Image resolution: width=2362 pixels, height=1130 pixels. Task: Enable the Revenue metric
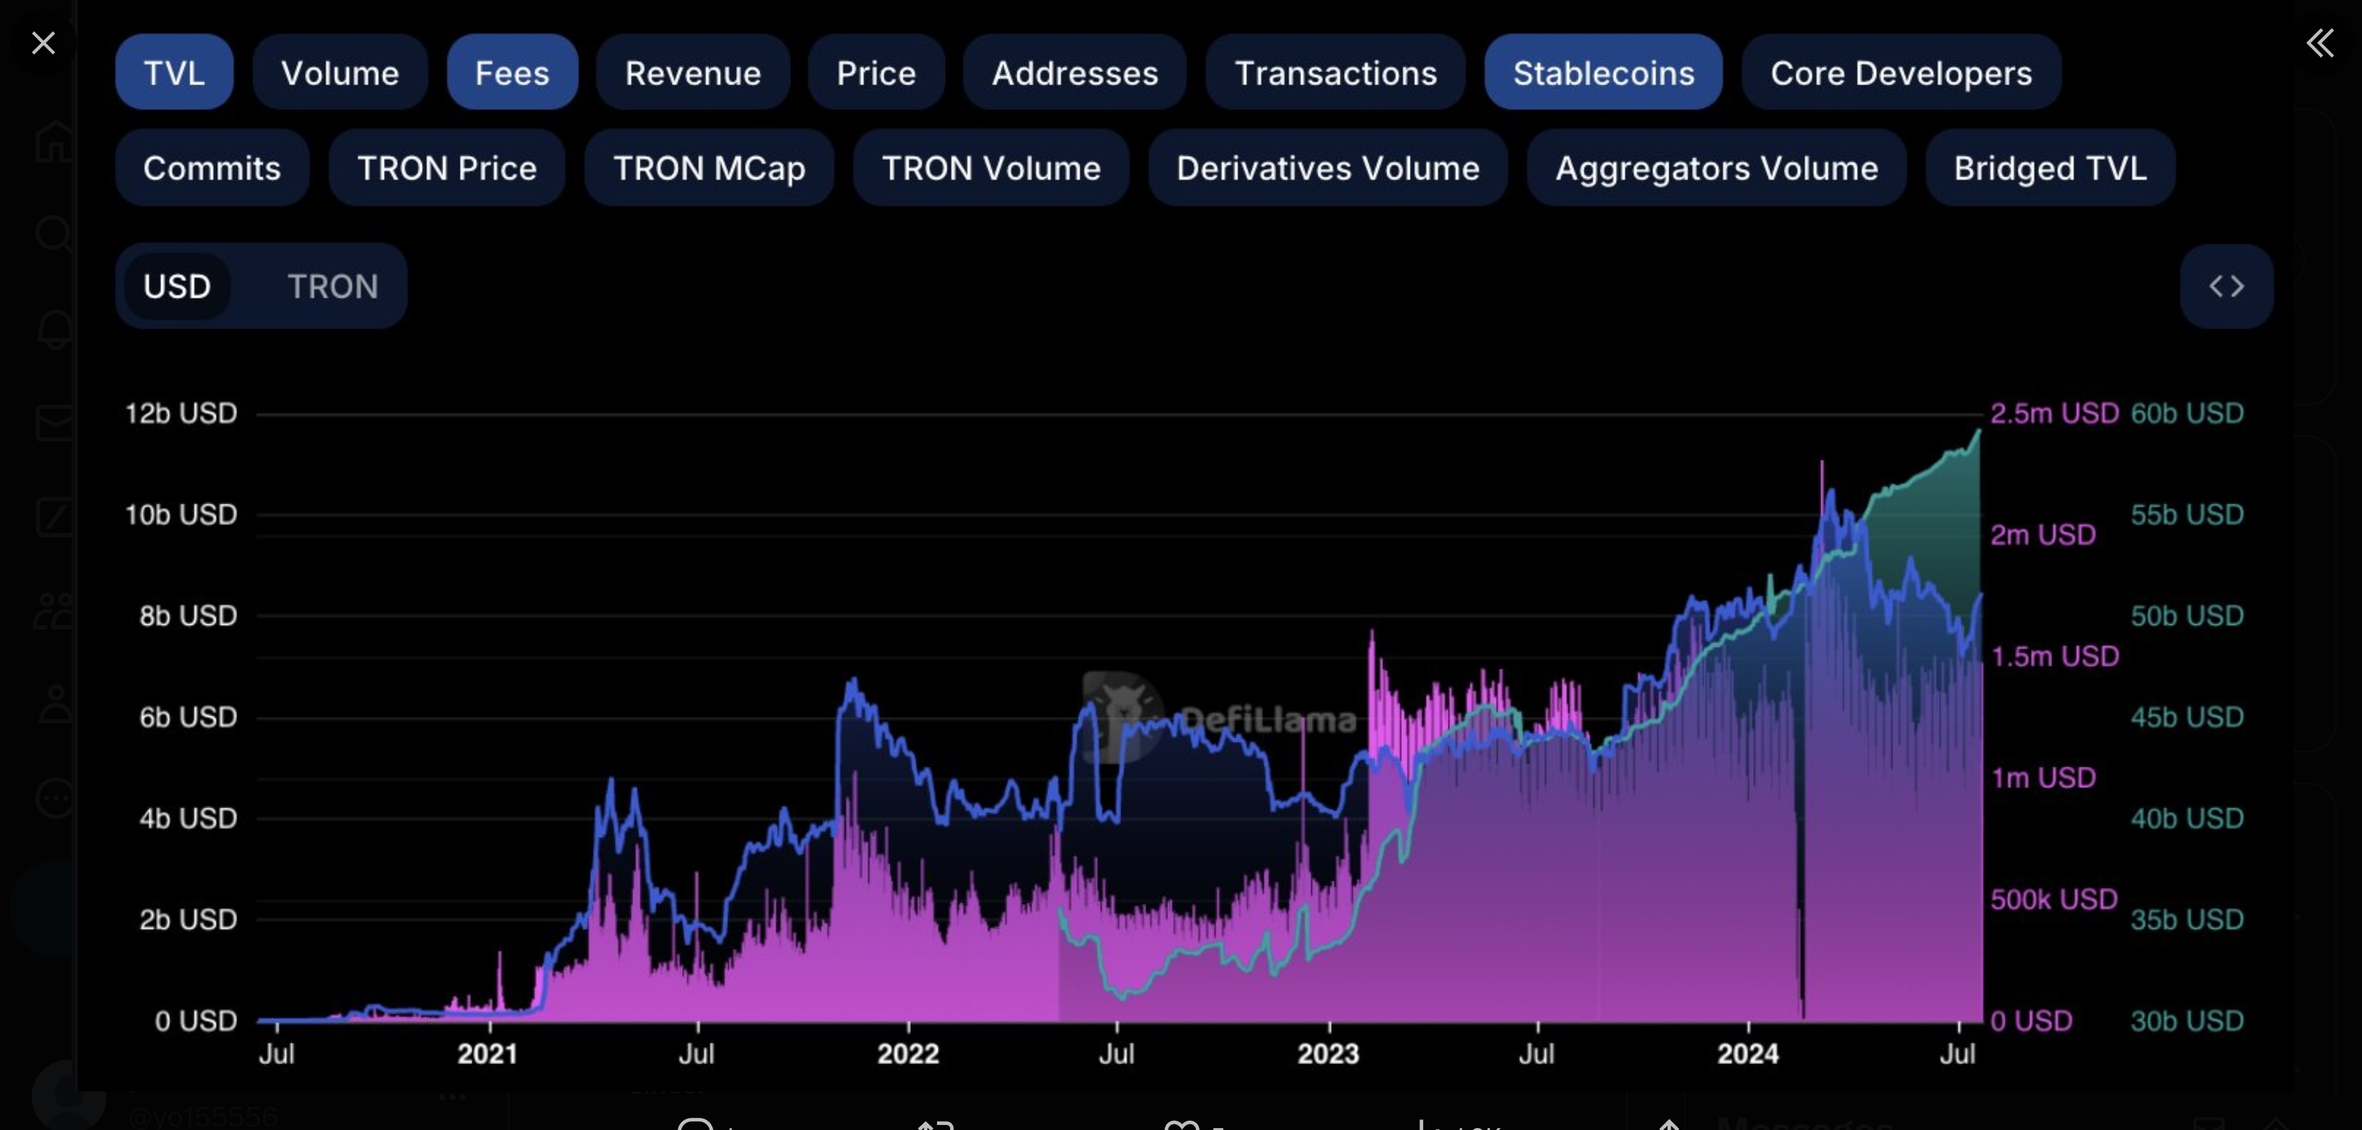pos(693,72)
